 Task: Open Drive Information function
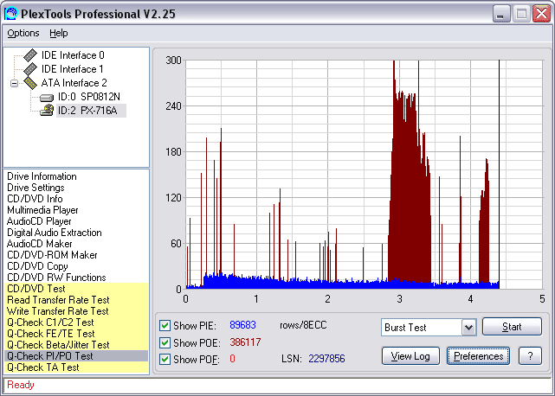click(x=42, y=176)
